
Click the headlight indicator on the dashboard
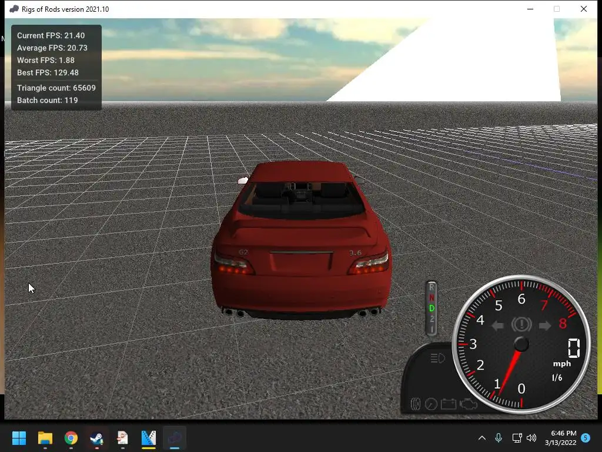(437, 358)
